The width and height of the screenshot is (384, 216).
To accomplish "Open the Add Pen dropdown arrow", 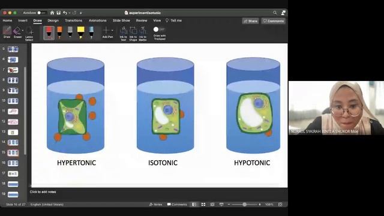I will (x=112, y=31).
